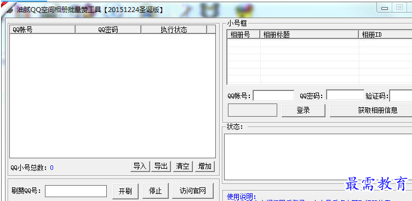Sort by the QQ密码 column header
Screen dimensions: 412x201
click(x=108, y=30)
